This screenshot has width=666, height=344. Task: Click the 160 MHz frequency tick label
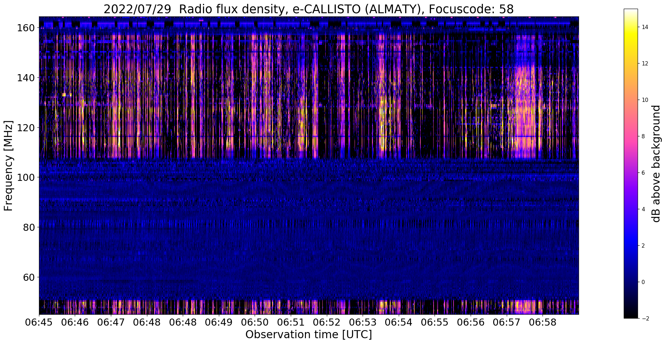pos(26,28)
